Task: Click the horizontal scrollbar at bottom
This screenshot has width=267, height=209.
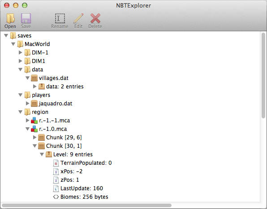Action: point(86,205)
